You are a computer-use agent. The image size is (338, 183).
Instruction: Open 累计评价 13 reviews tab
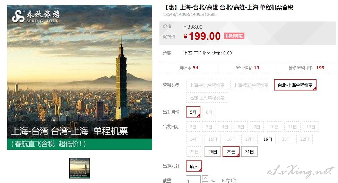coord(248,68)
